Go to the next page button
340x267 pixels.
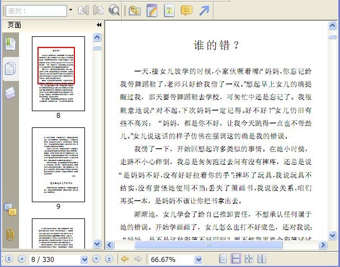coord(96,259)
